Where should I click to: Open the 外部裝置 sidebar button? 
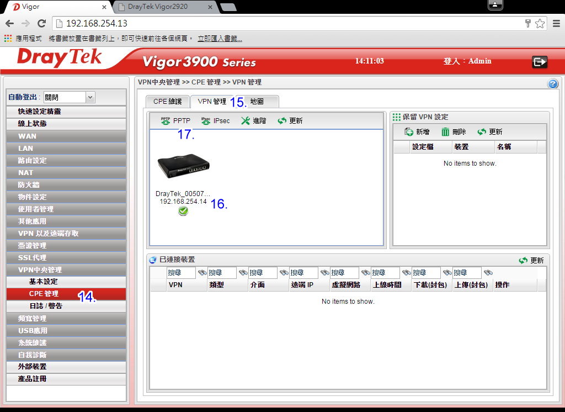[x=66, y=367]
